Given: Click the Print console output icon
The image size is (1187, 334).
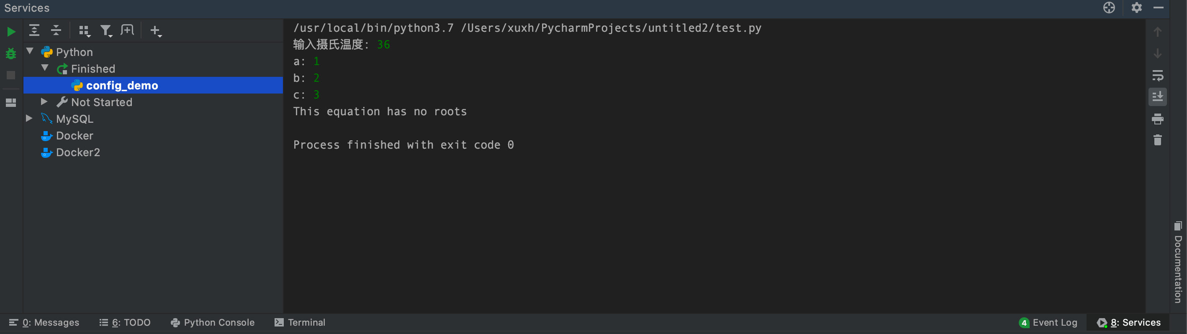Looking at the screenshot, I should click(x=1158, y=119).
